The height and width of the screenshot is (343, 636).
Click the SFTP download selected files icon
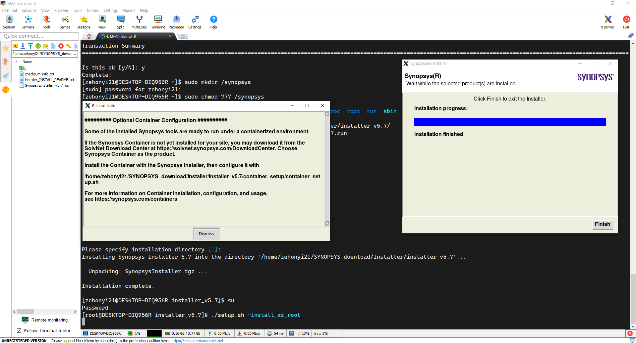tap(23, 46)
